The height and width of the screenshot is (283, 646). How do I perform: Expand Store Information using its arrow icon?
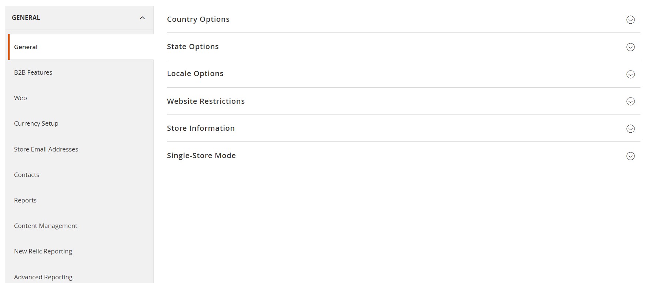point(630,129)
